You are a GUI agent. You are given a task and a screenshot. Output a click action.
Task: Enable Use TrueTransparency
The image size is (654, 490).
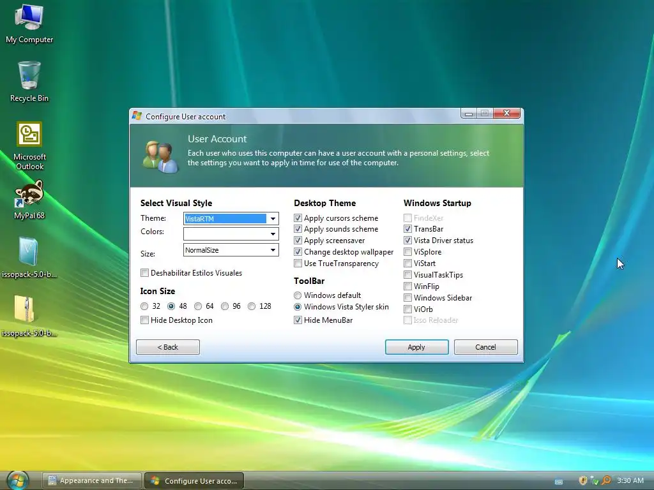click(298, 264)
